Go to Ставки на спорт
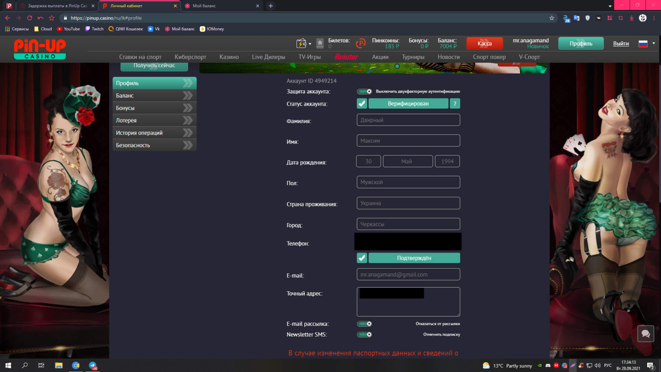The width and height of the screenshot is (661, 372). 140,57
